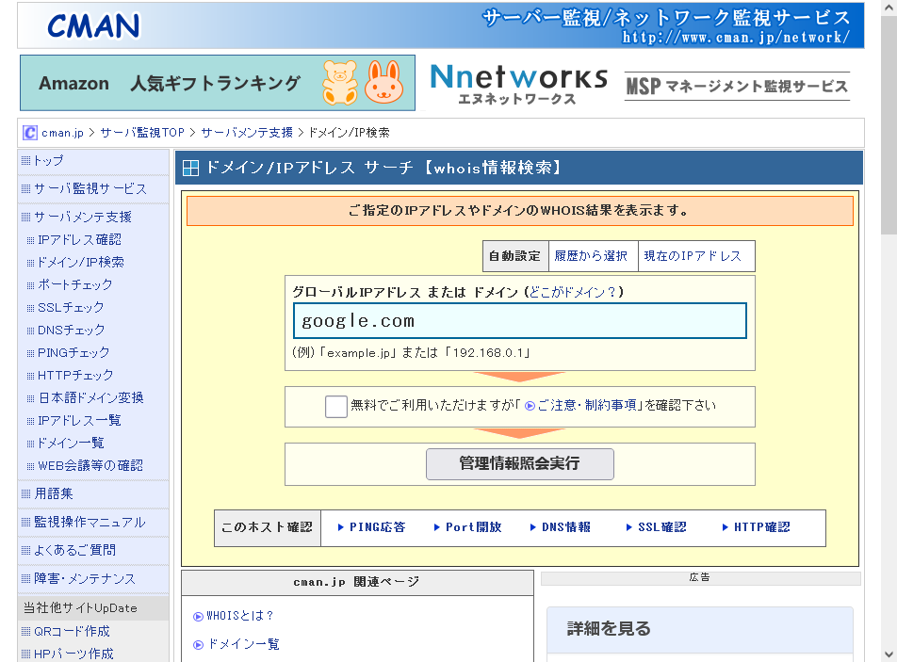Open ドメイン一覧 in the left sidebar
The height and width of the screenshot is (662, 897).
click(71, 443)
